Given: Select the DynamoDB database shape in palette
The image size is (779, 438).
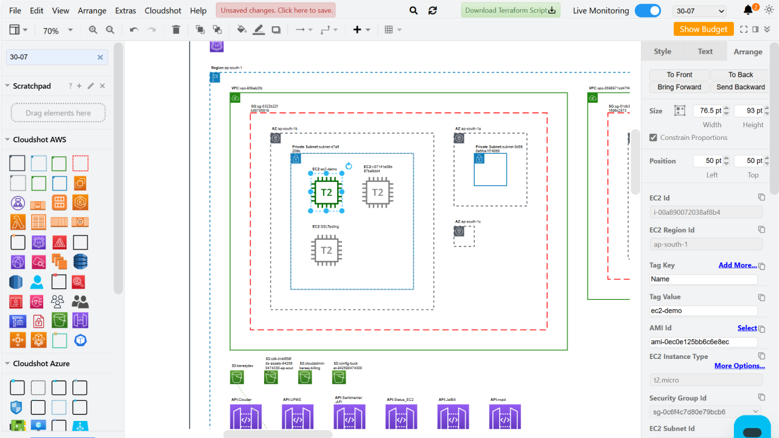Looking at the screenshot, I should coord(80,262).
